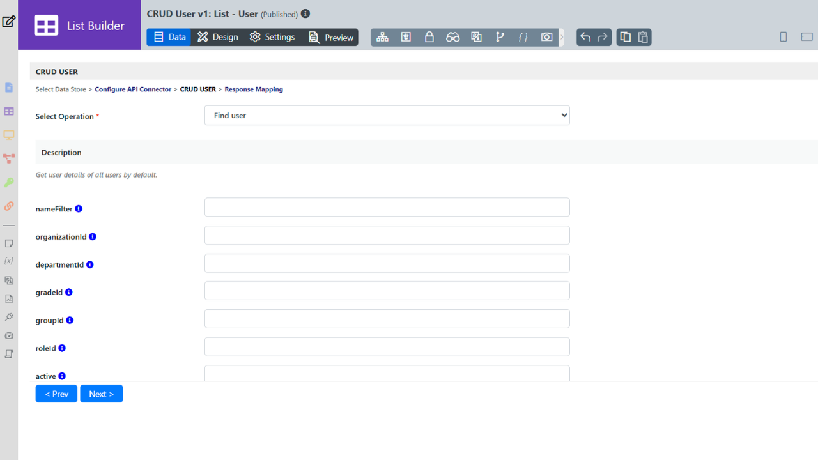Click the organizationId input field
Image resolution: width=818 pixels, height=460 pixels.
click(x=387, y=235)
